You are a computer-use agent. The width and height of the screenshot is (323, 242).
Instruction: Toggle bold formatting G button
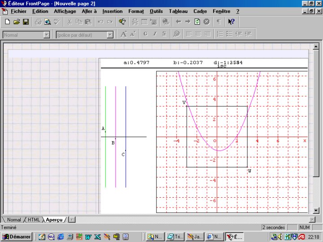[x=145, y=34]
